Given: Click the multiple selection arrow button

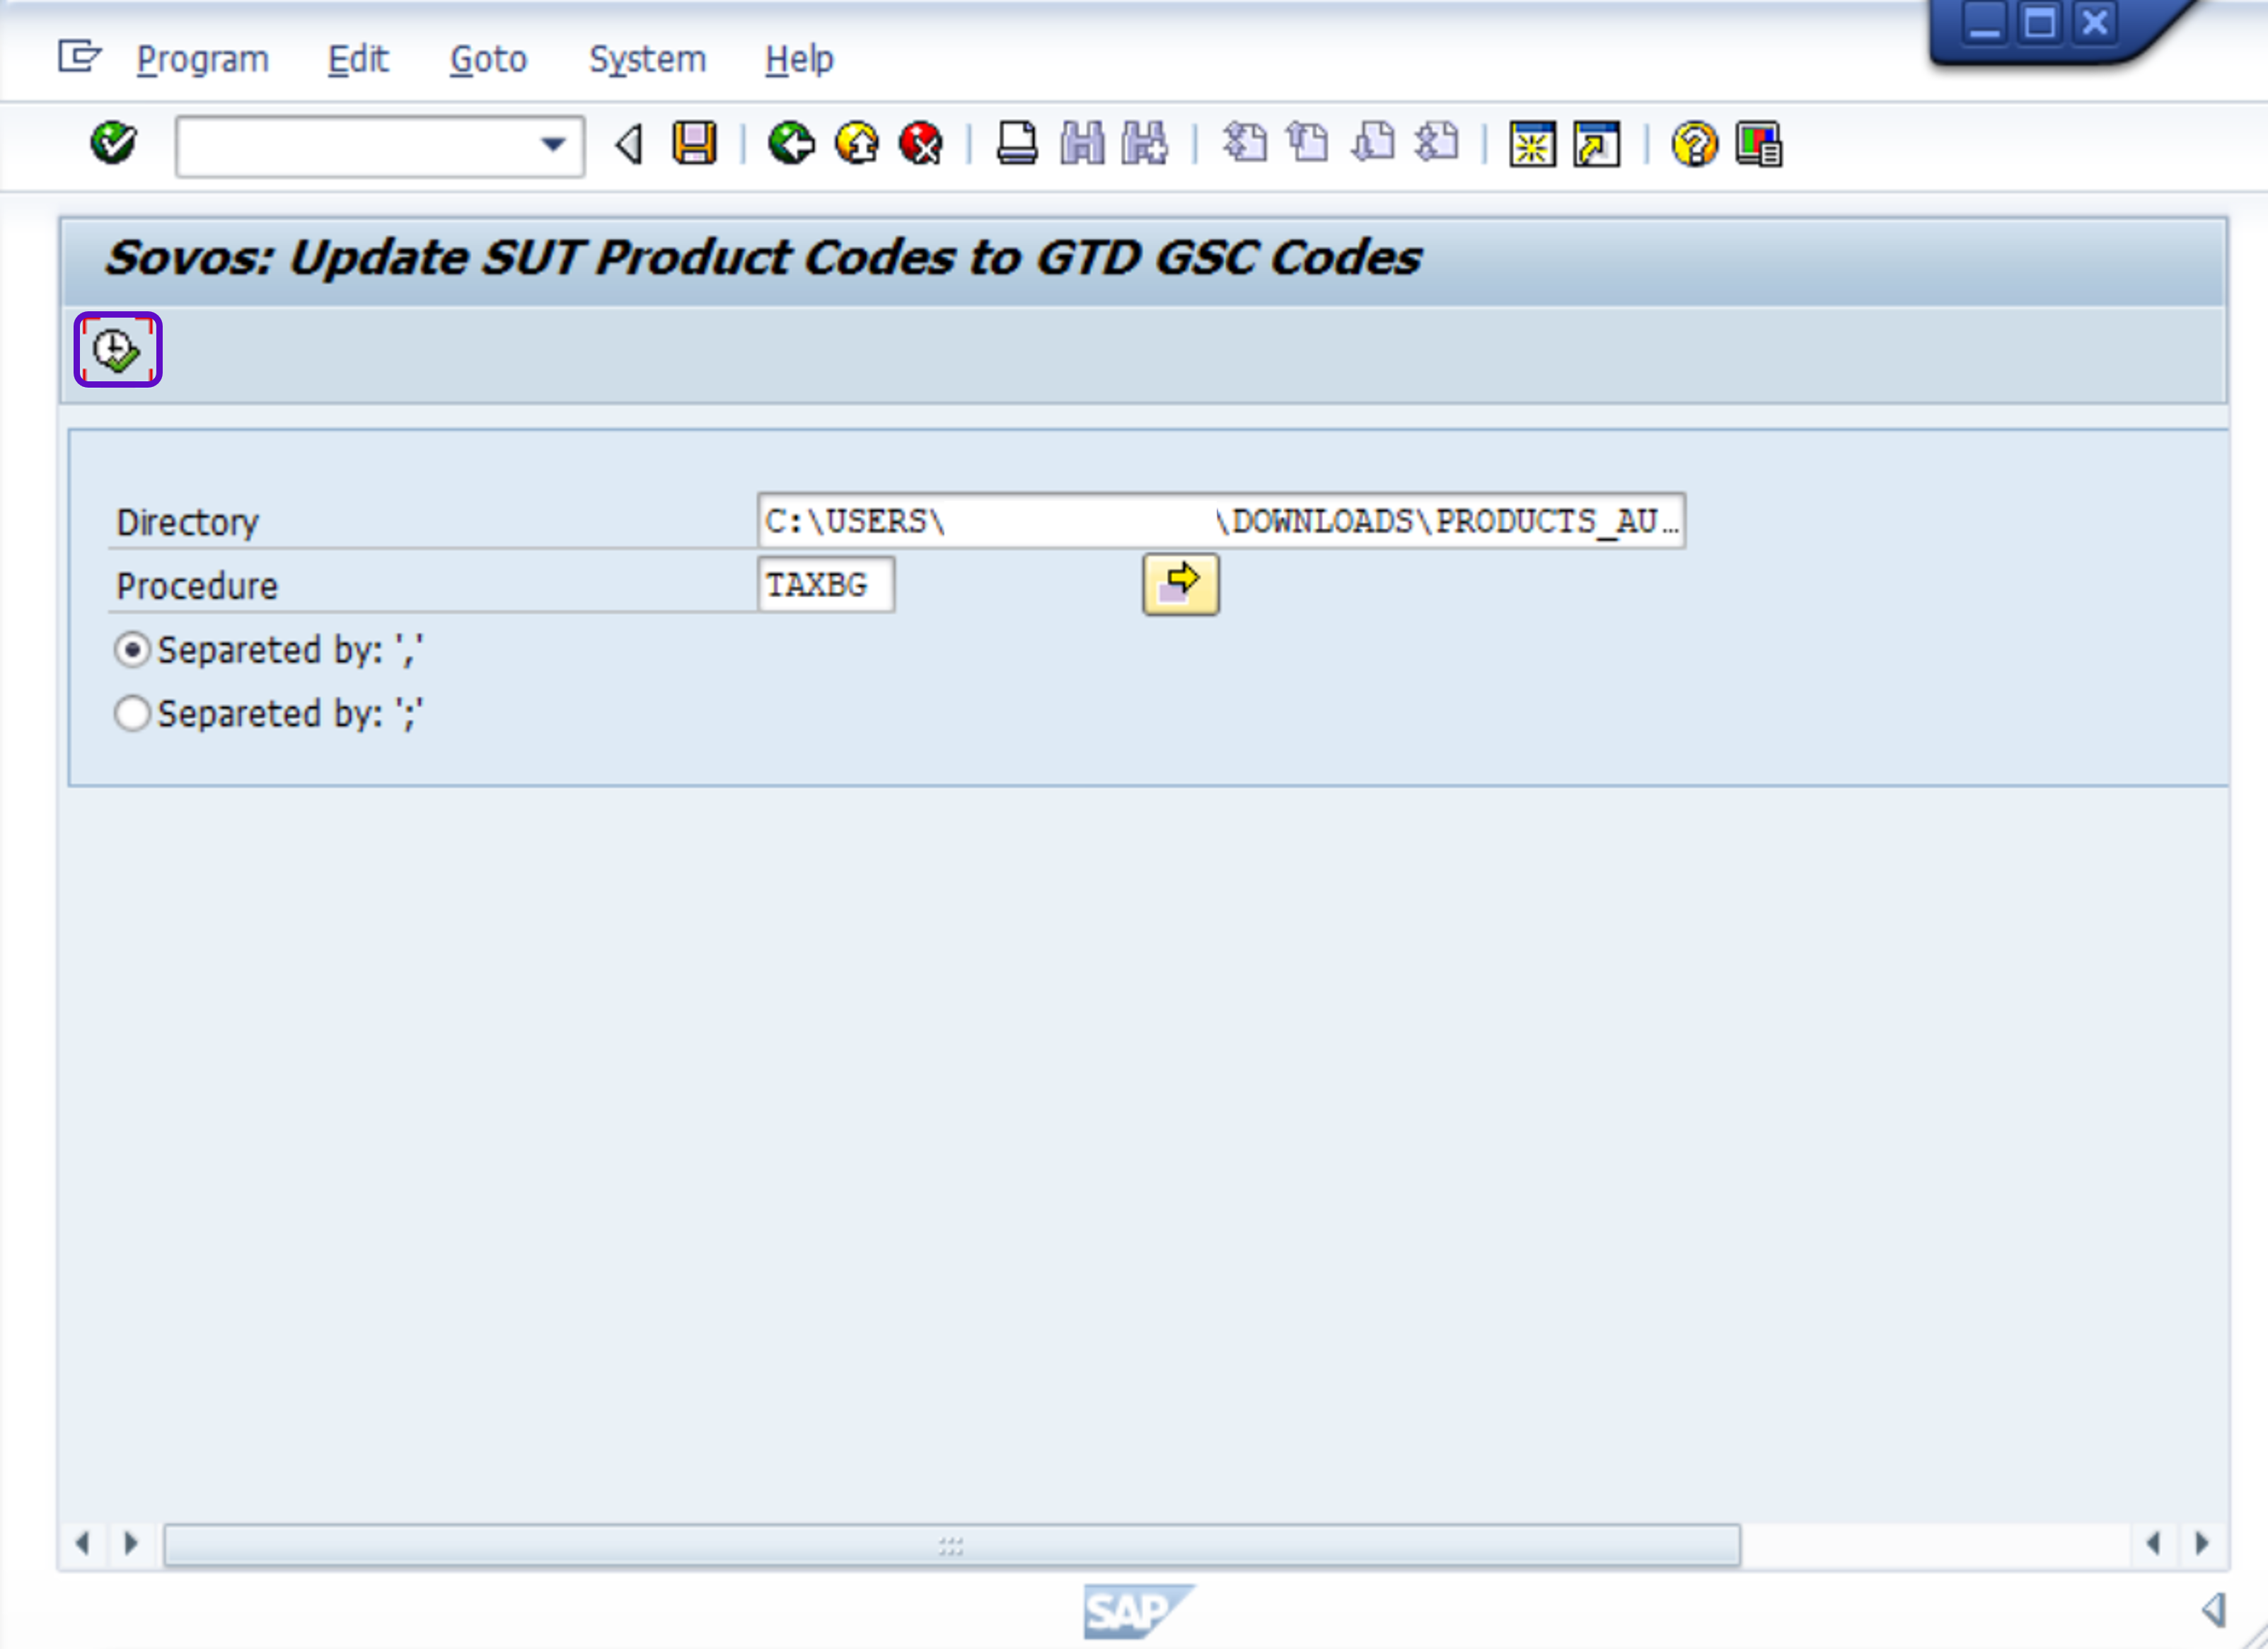Looking at the screenshot, I should tap(1180, 584).
